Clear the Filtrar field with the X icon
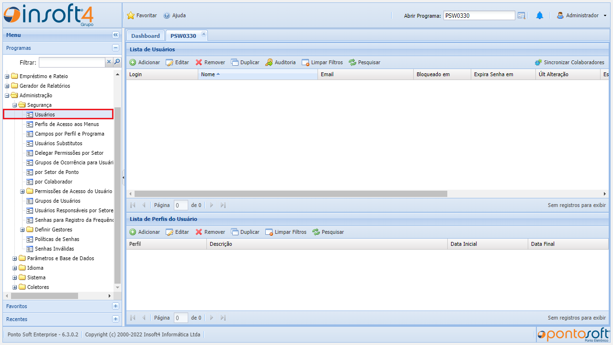The image size is (613, 345). pyautogui.click(x=109, y=62)
